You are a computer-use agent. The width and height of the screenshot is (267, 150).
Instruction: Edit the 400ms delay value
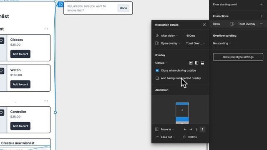191,36
